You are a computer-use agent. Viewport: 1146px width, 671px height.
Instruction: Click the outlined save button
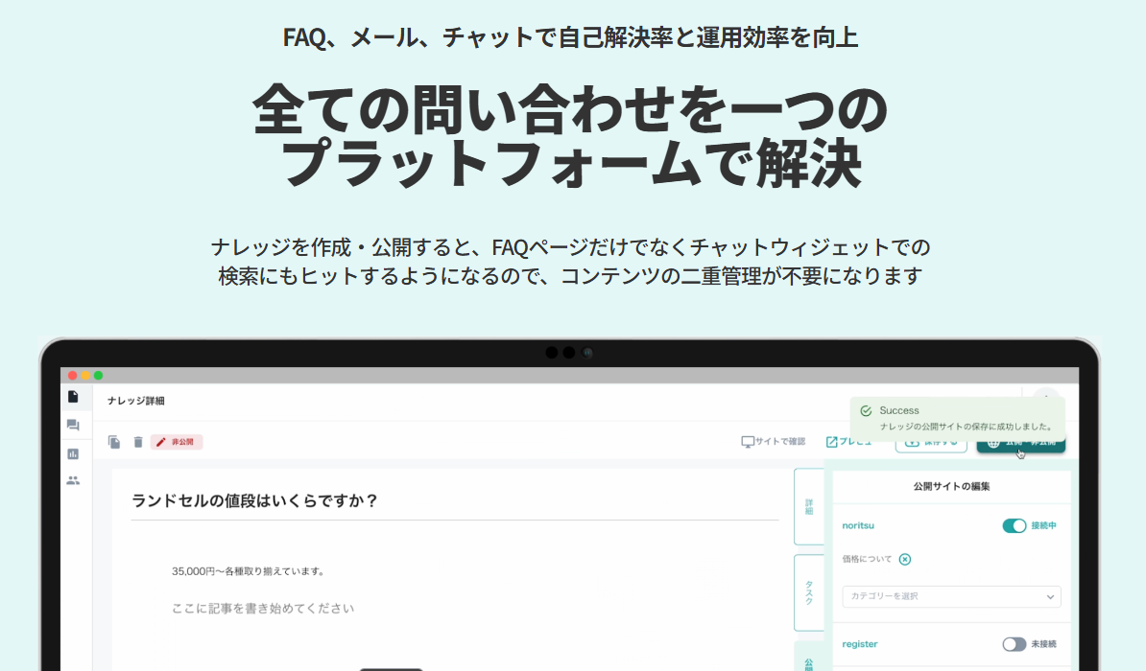[931, 443]
